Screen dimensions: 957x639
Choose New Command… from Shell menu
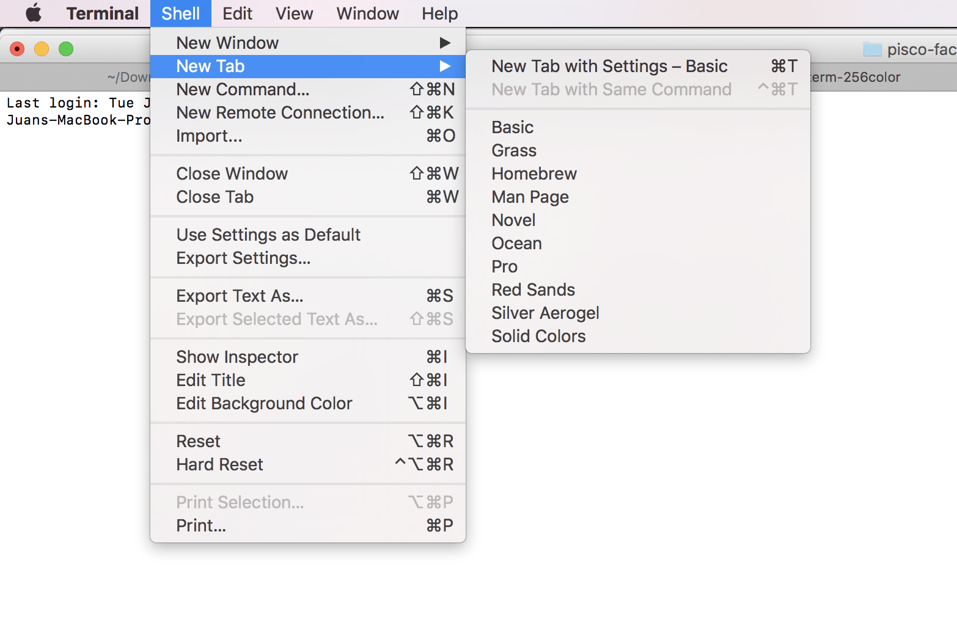[308, 89]
